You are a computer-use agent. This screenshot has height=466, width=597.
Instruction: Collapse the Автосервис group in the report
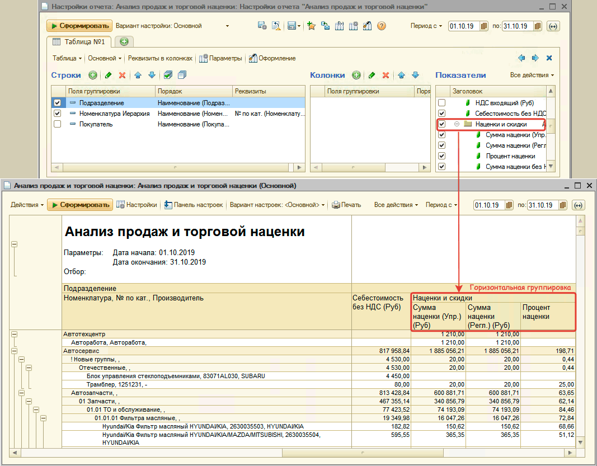[14, 351]
